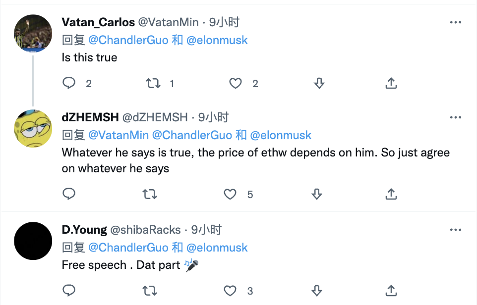Open @elonmusk mention in Vatan_Carlos's reply
477x305 pixels.
coord(217,40)
